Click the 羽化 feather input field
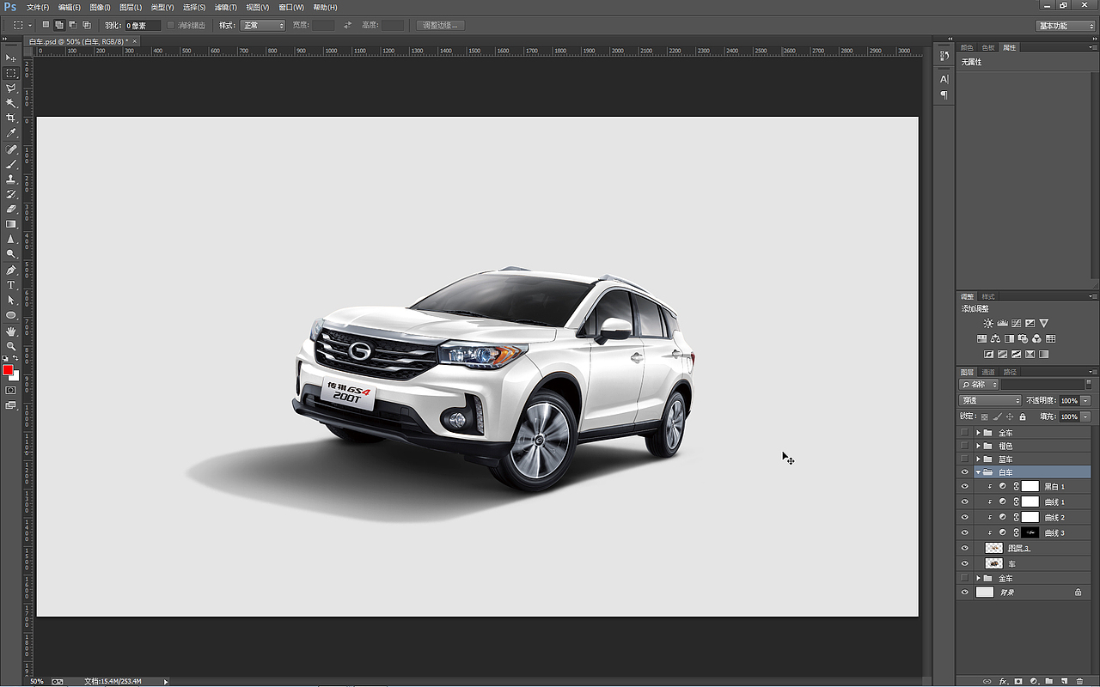Viewport: 1100px width, 687px height. coord(143,26)
